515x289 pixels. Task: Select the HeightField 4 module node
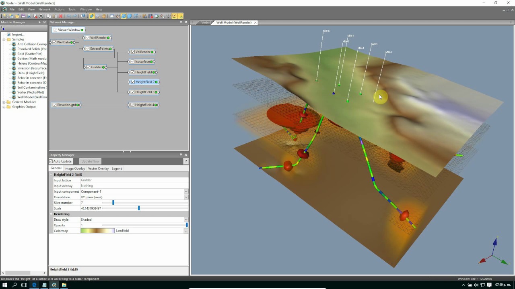144,105
